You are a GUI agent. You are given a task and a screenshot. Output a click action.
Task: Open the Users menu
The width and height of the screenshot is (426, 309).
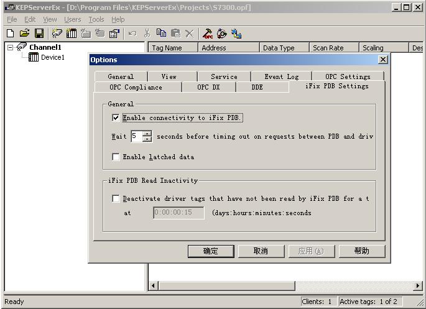(x=73, y=19)
